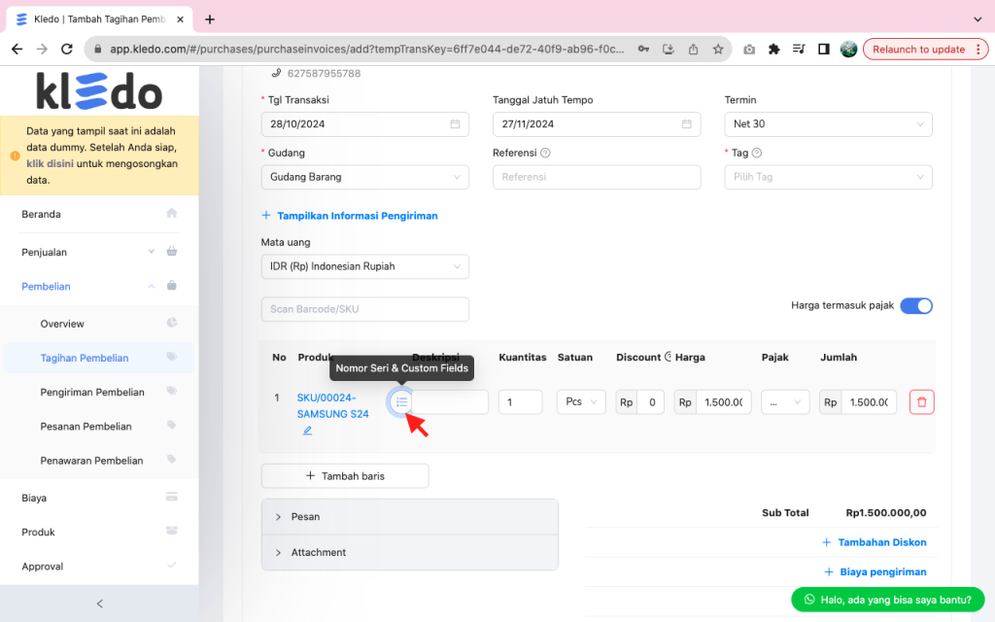Screen dimensions: 995x622
Task: Reload the page
Action: coord(67,49)
